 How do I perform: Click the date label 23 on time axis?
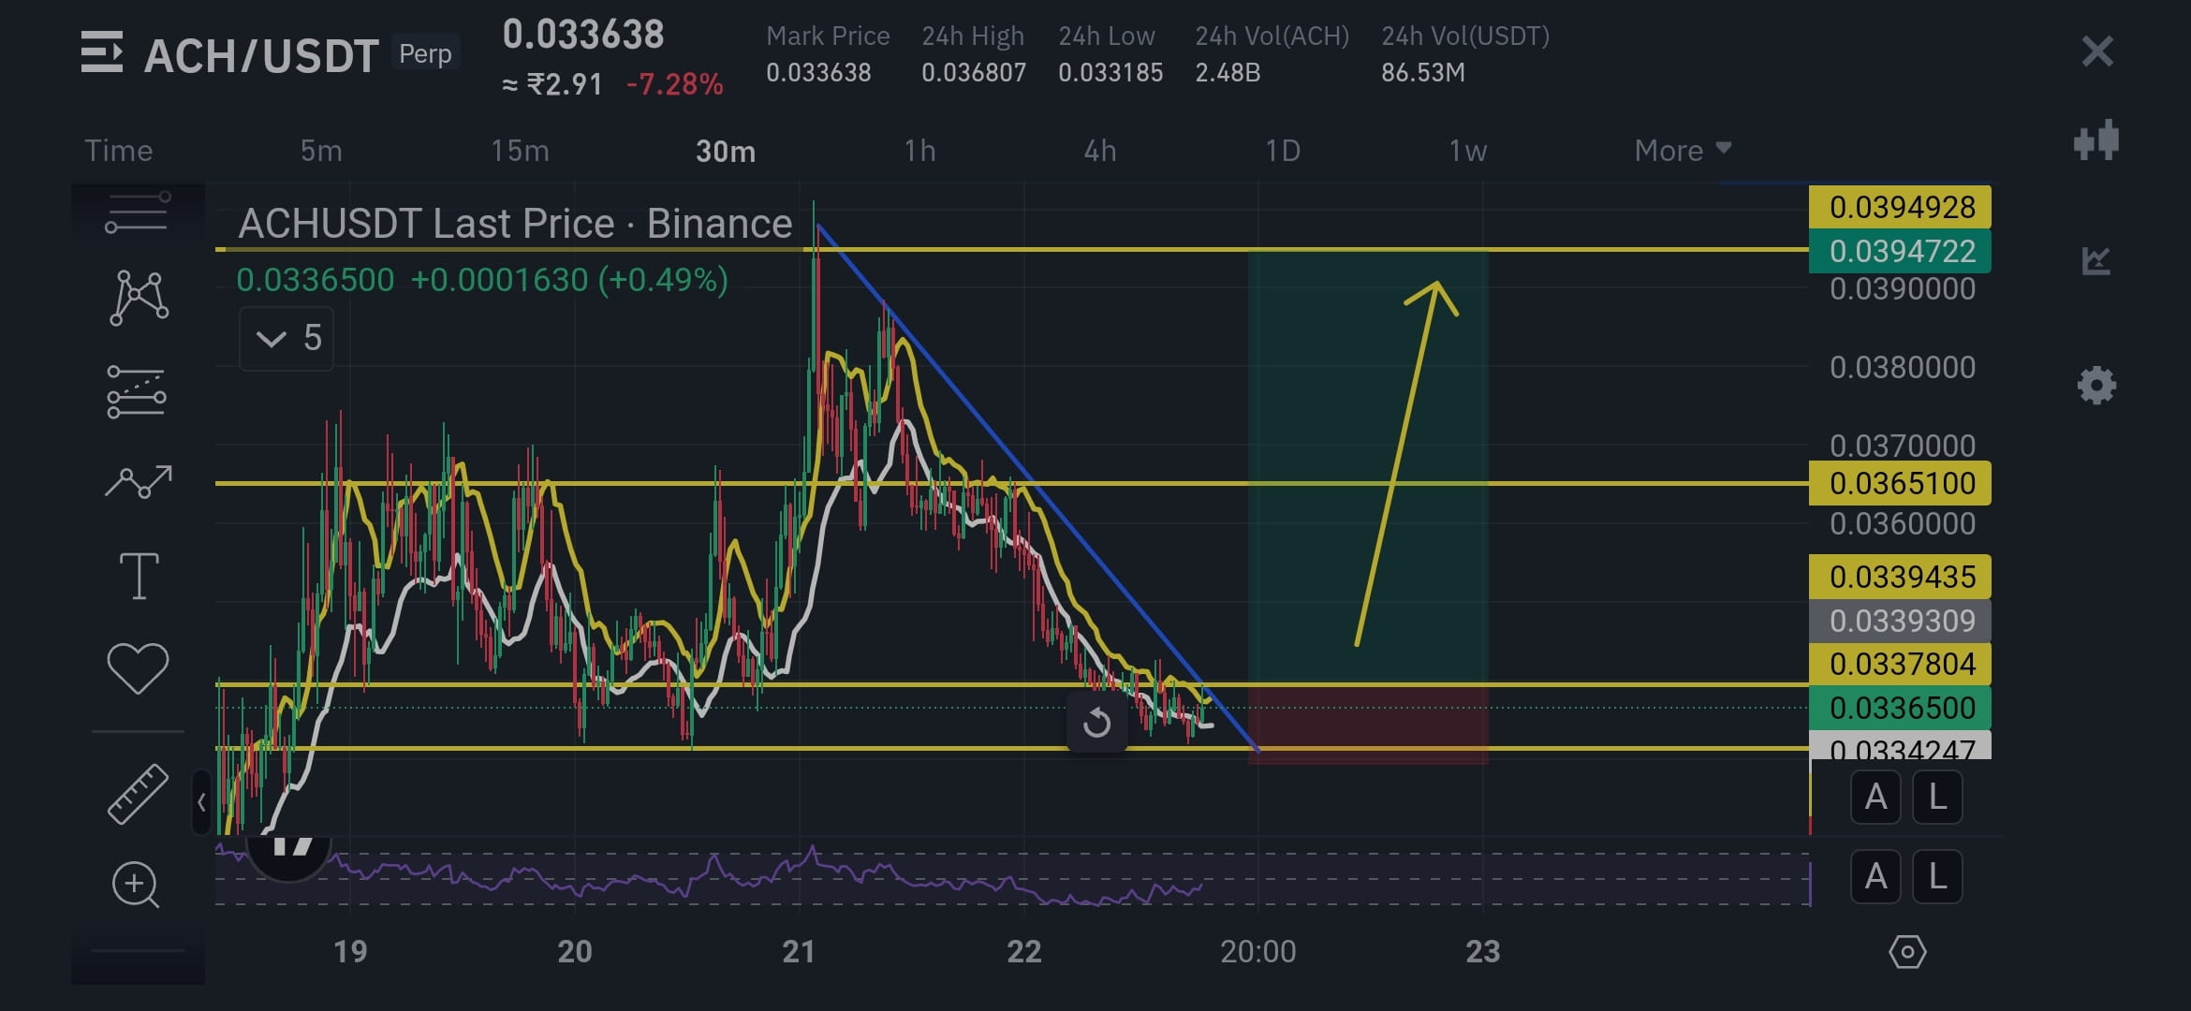(x=1482, y=952)
